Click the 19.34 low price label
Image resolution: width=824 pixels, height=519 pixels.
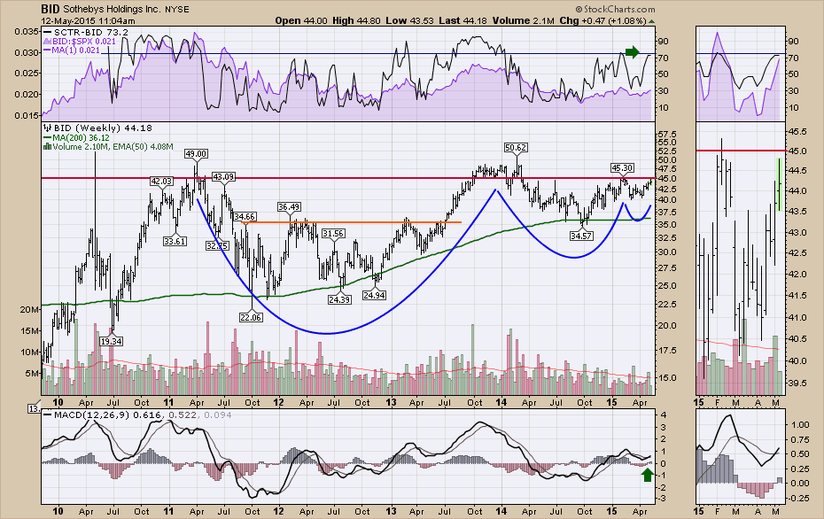(111, 342)
